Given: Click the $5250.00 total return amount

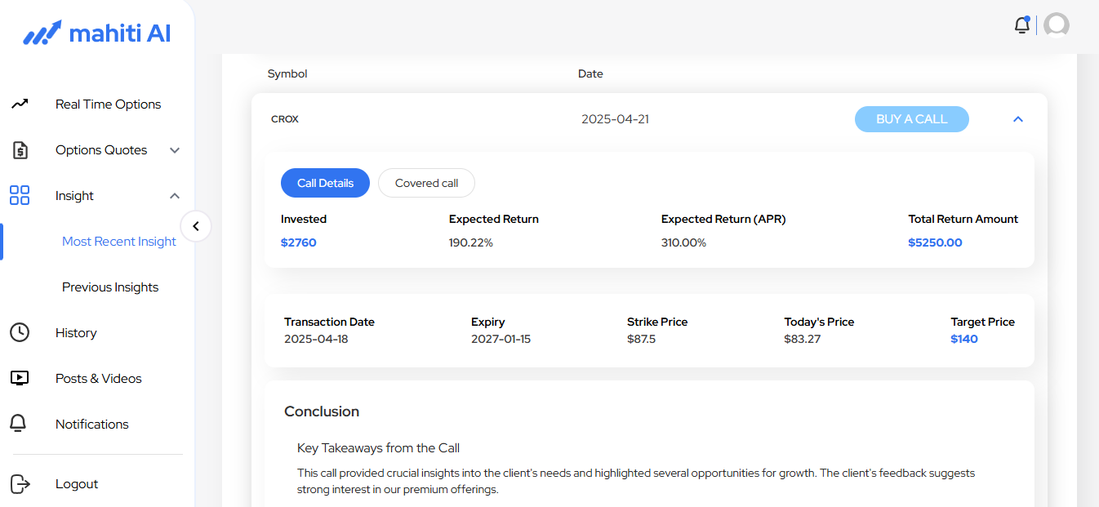Looking at the screenshot, I should [935, 242].
